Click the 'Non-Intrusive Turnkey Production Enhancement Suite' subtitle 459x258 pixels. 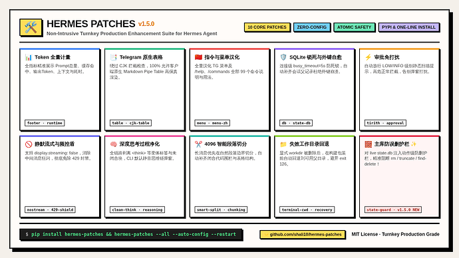click(132, 34)
